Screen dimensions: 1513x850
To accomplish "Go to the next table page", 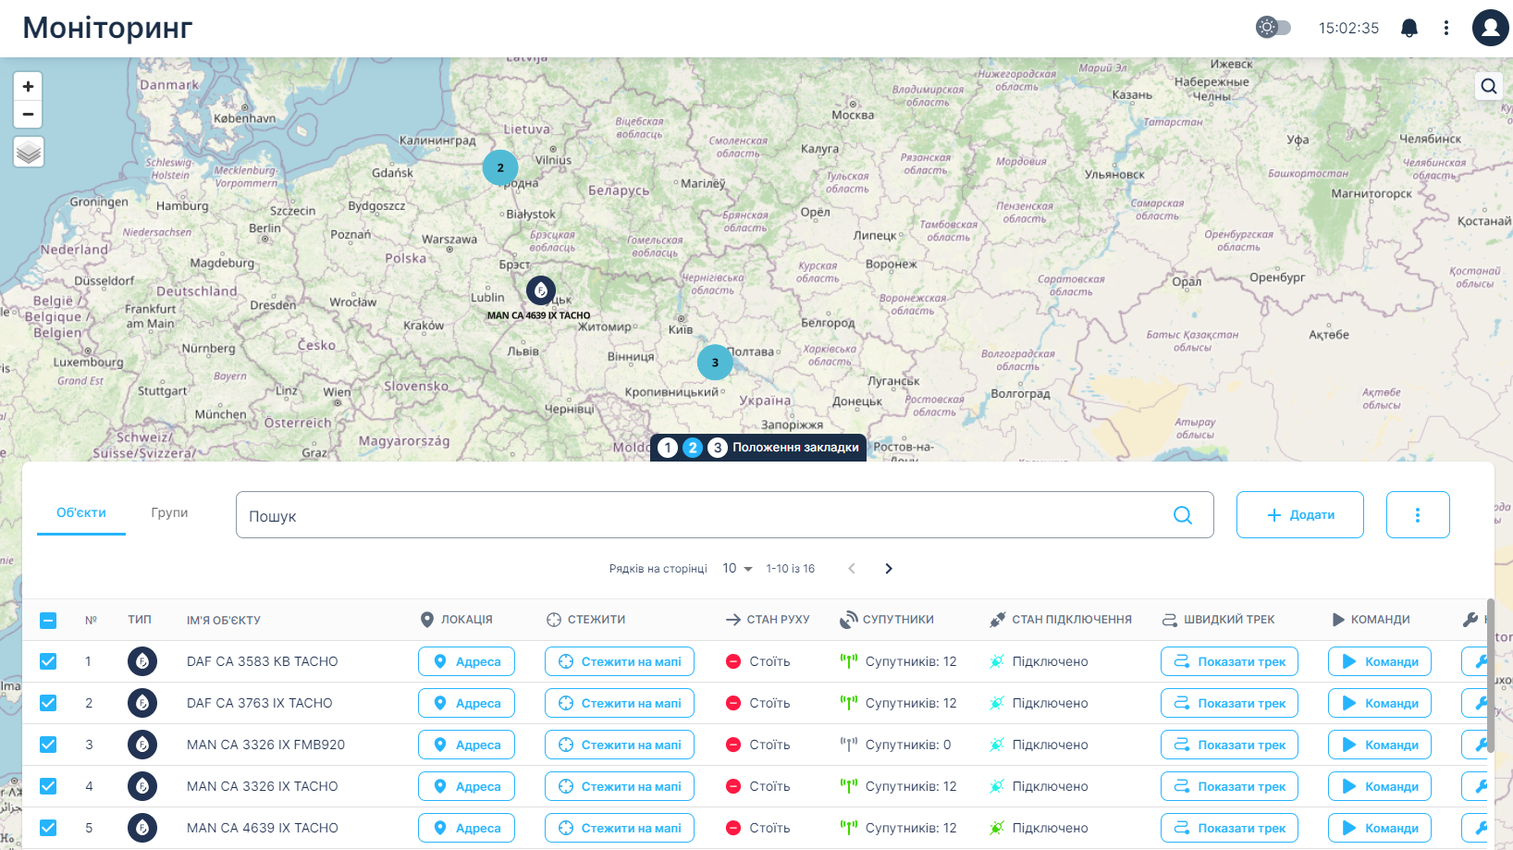I will [889, 568].
